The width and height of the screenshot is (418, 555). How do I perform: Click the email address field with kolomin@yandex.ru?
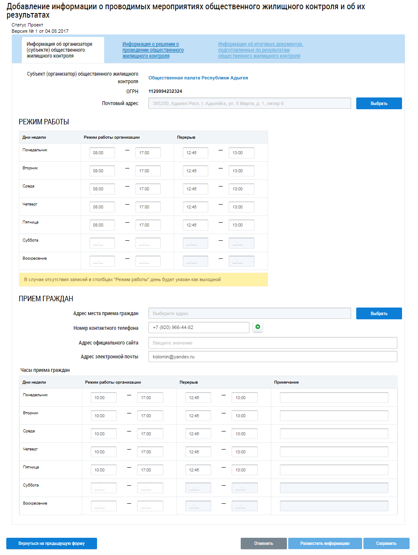point(272,357)
